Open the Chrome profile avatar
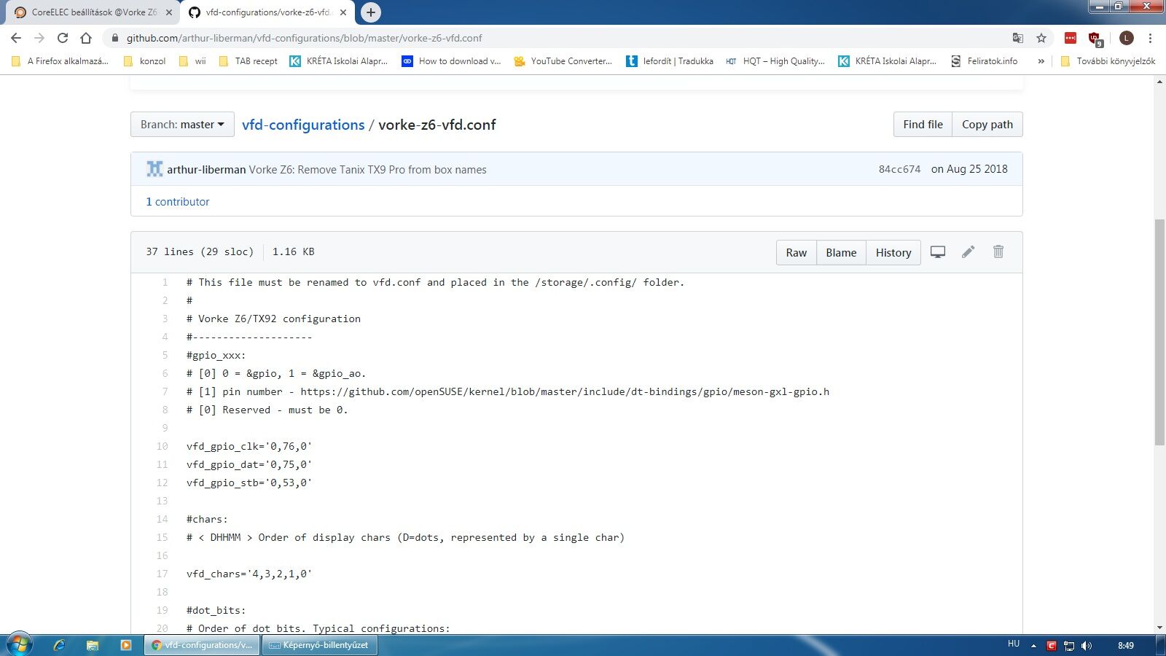This screenshot has width=1166, height=656. (1127, 38)
